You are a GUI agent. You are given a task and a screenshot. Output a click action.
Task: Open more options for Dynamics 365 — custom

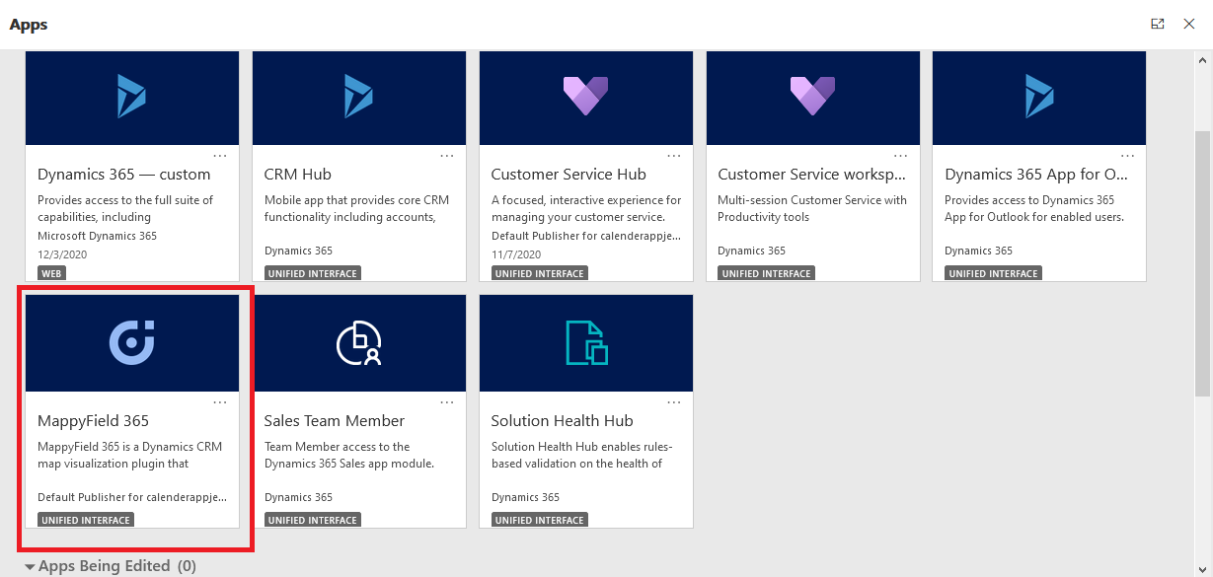click(x=220, y=155)
